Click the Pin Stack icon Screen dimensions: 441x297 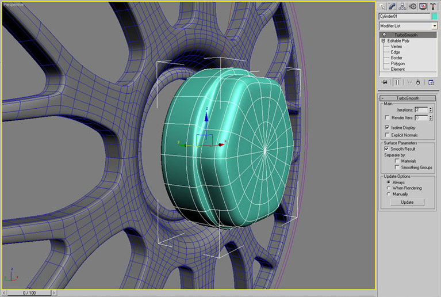tap(384, 82)
